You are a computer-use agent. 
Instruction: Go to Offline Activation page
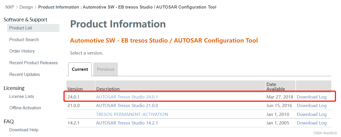25,108
